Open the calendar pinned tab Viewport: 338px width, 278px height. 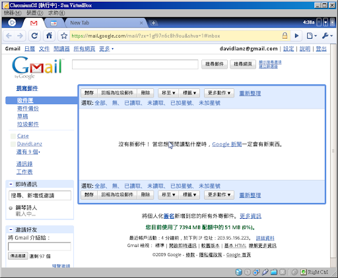tap(53, 23)
